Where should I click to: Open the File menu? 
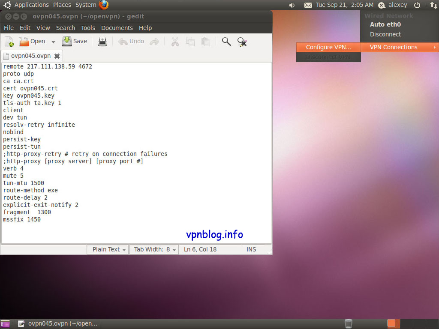[9, 28]
